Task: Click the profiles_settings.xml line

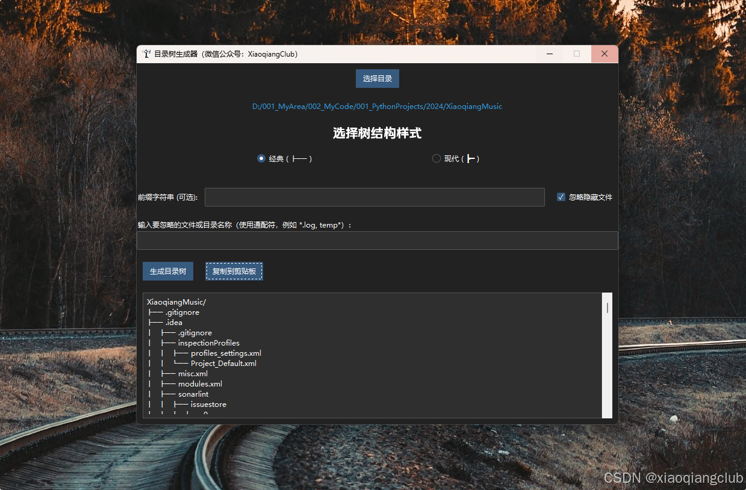Action: 226,353
